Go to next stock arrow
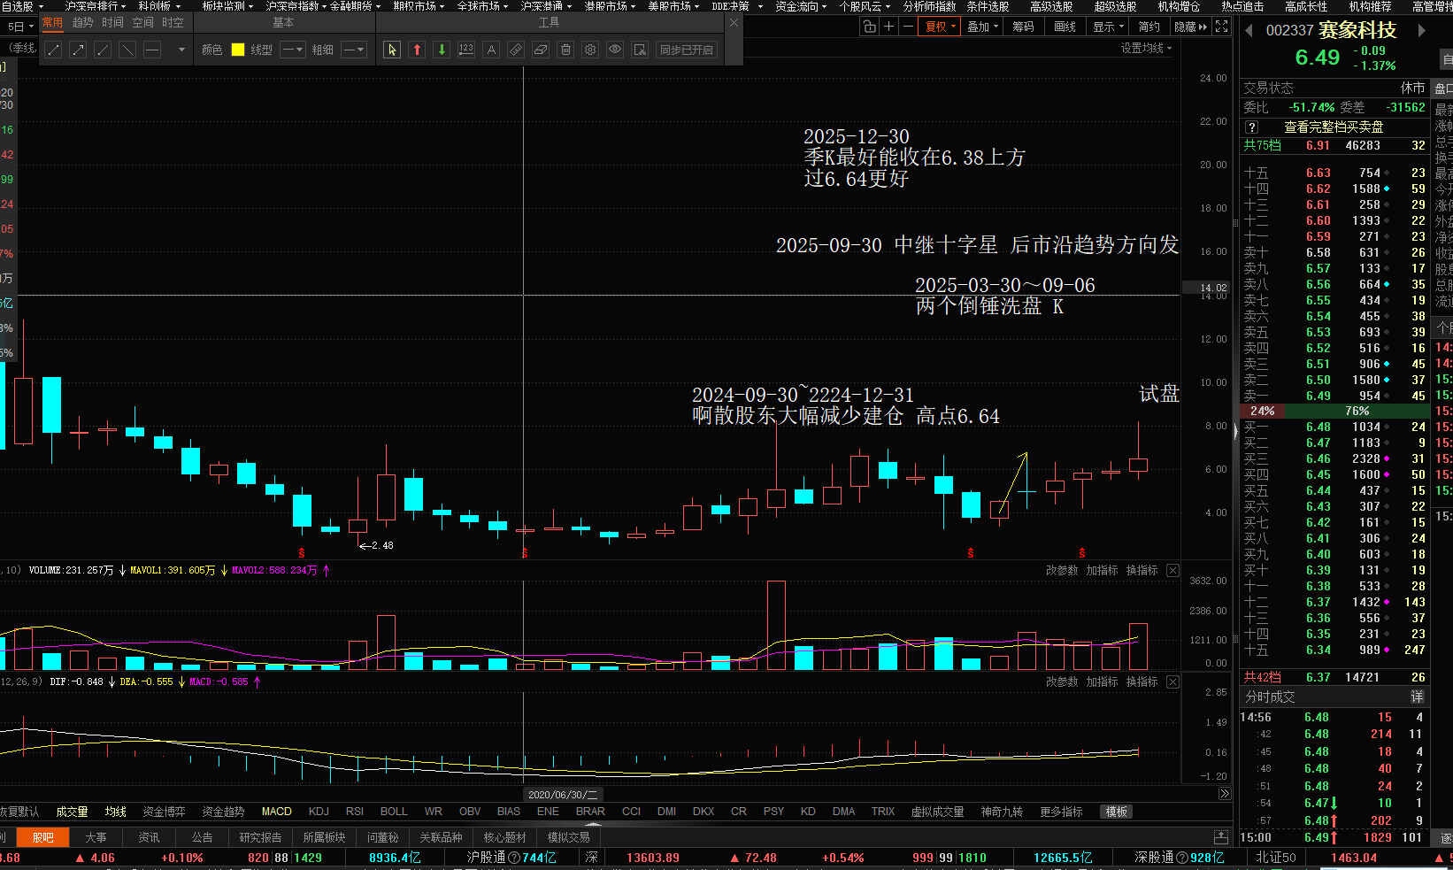 [x=1422, y=30]
